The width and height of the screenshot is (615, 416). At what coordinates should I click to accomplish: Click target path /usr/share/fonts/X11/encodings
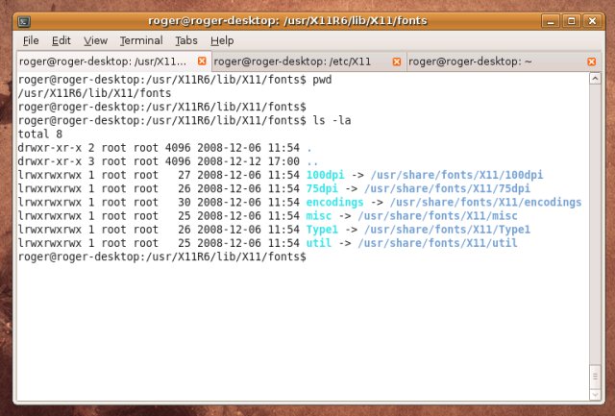pos(485,203)
